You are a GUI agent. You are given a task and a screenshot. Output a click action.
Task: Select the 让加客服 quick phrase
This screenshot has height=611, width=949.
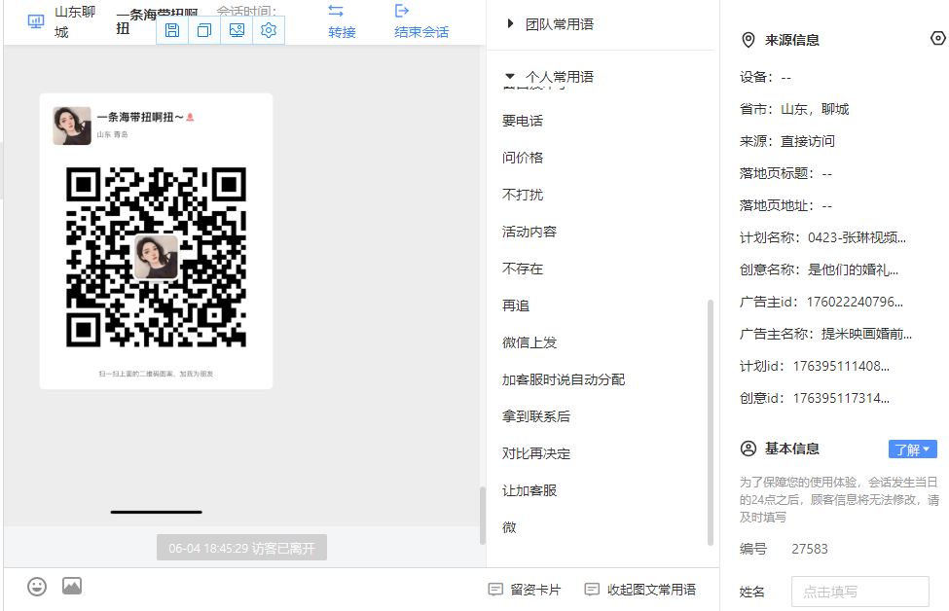pos(529,490)
